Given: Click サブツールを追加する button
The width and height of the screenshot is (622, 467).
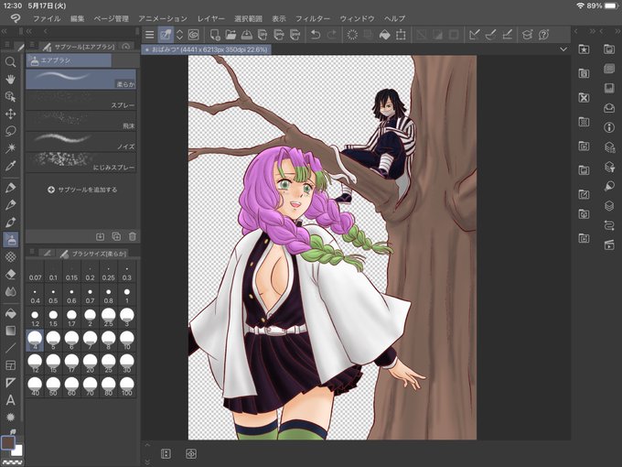Looking at the screenshot, I should pyautogui.click(x=82, y=190).
